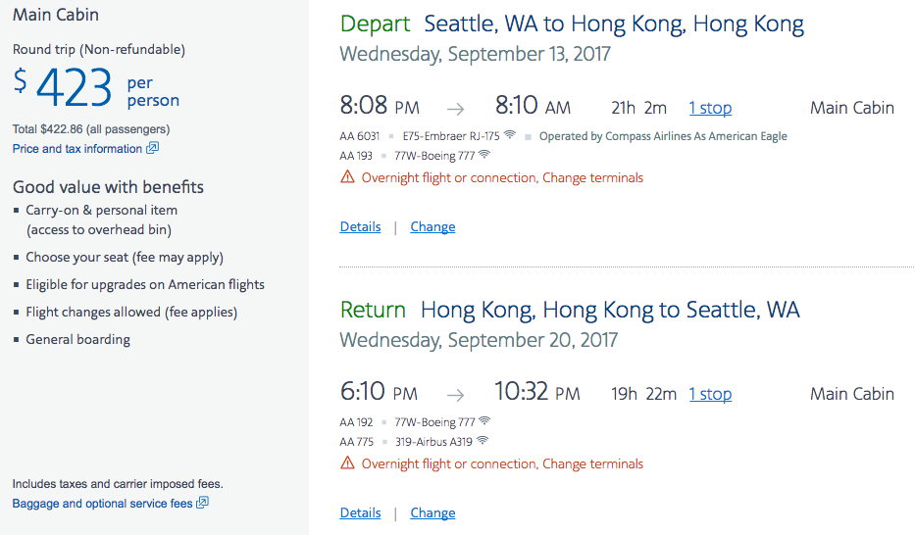Viewport: 915px width, 535px height.
Task: Click Wi-Fi icon next to 319-Airbus A319
Action: tap(483, 441)
